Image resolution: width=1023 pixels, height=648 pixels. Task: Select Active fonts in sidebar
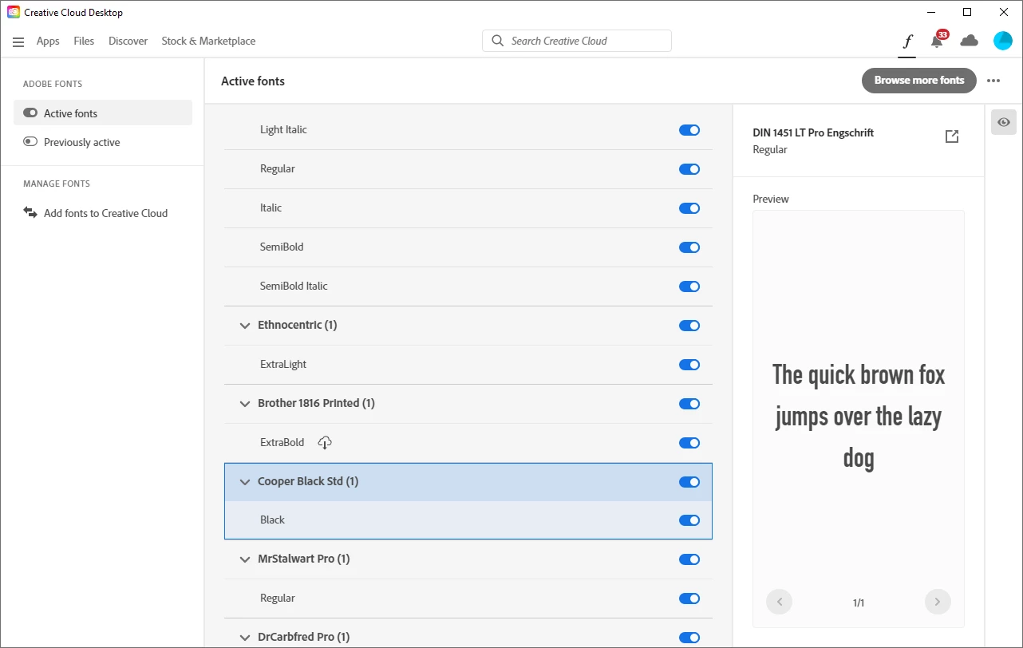pyautogui.click(x=103, y=113)
